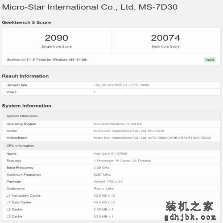Click the Topology label
Viewport: 223px width, 223px height.
14,161
